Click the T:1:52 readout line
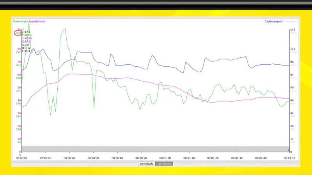 (x=26, y=32)
